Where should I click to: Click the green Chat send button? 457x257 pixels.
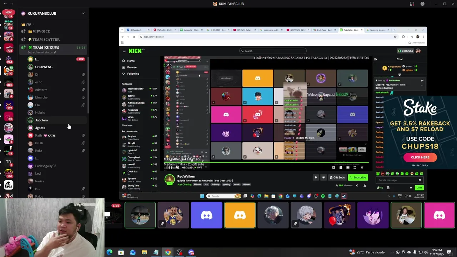419,188
